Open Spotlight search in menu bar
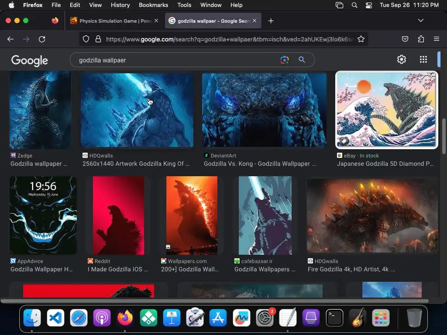Image resolution: width=447 pixels, height=335 pixels. tap(354, 5)
